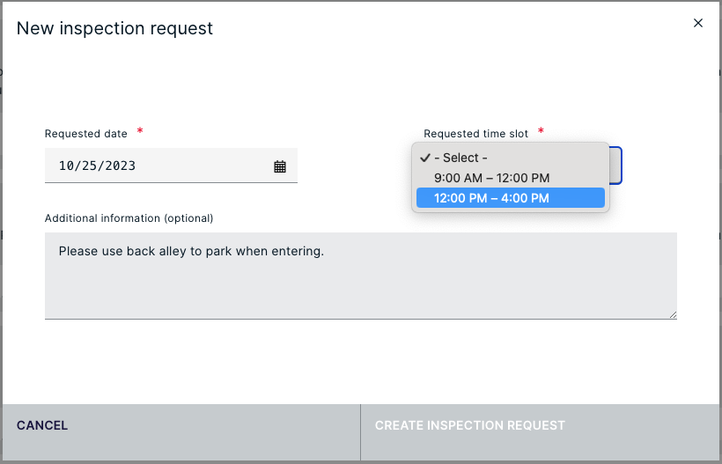Image resolution: width=722 pixels, height=464 pixels.
Task: Choose the 9:00 AM – 12:00 PM slot
Action: click(510, 178)
